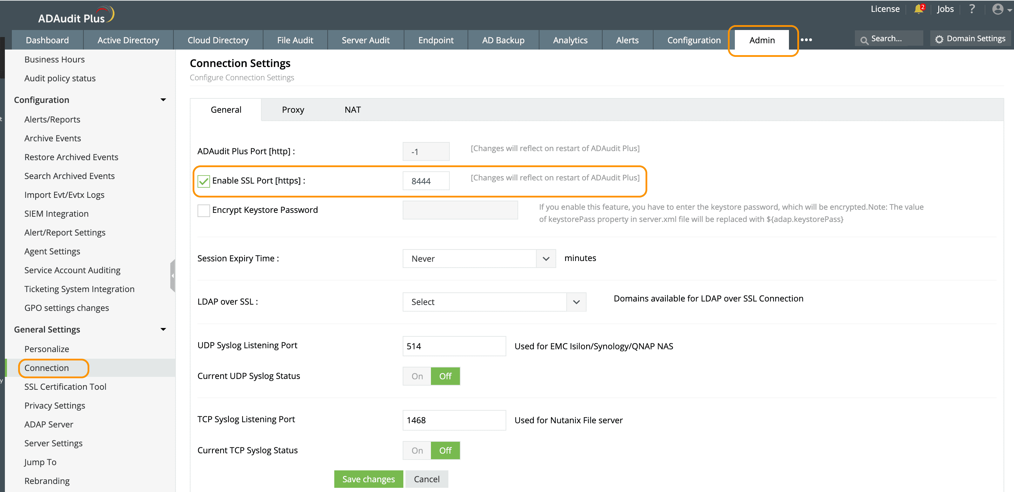The height and width of the screenshot is (492, 1014).
Task: Switch to the NAT tab
Action: 353,110
